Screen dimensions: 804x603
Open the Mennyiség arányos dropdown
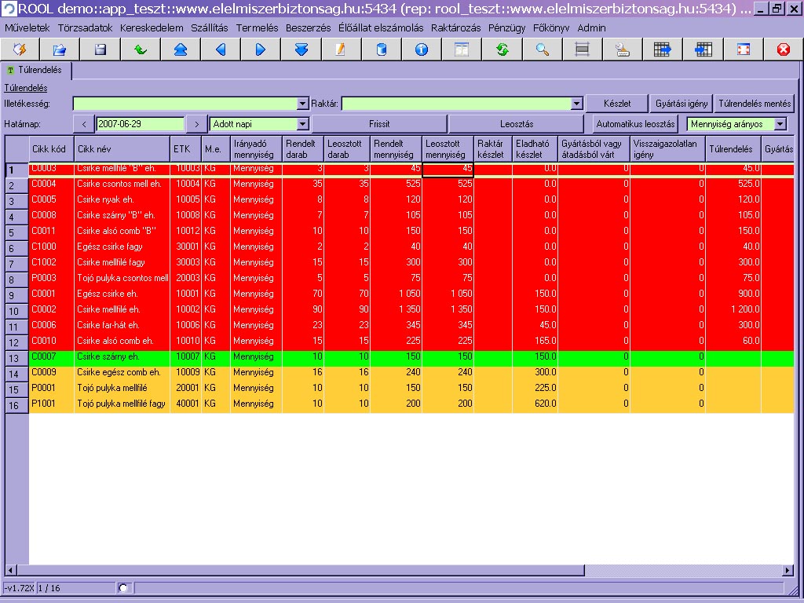(779, 124)
